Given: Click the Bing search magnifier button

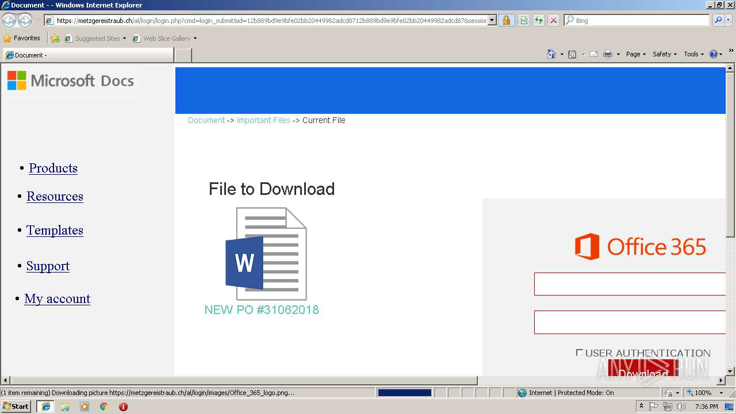Looking at the screenshot, I should 718,20.
